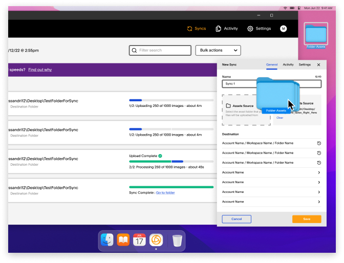Click the Sync Complete status text
The image size is (344, 263).
142,192
